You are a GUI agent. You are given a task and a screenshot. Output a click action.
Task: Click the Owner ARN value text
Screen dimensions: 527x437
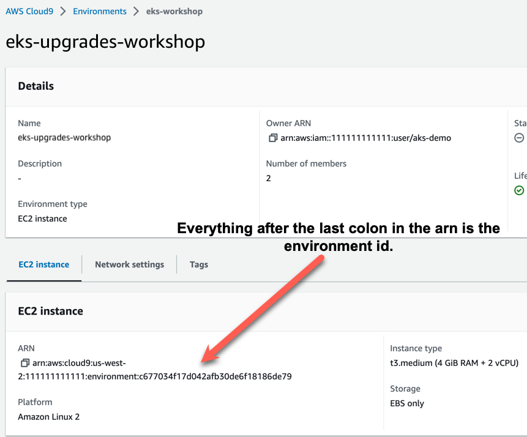coord(365,138)
